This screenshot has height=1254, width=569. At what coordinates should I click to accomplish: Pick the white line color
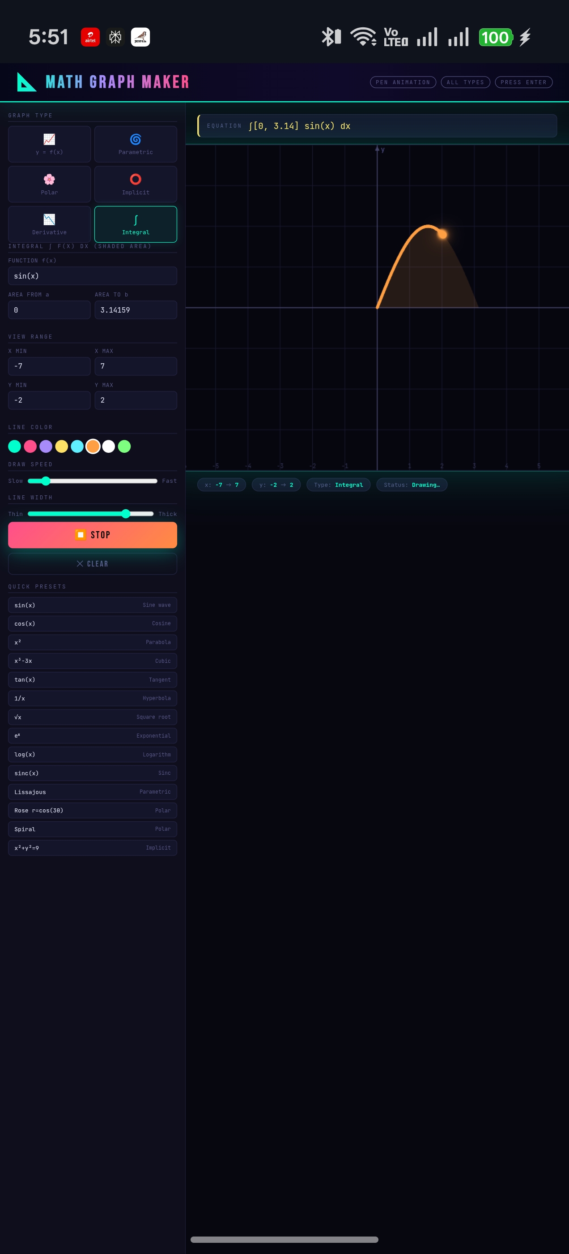(108, 446)
